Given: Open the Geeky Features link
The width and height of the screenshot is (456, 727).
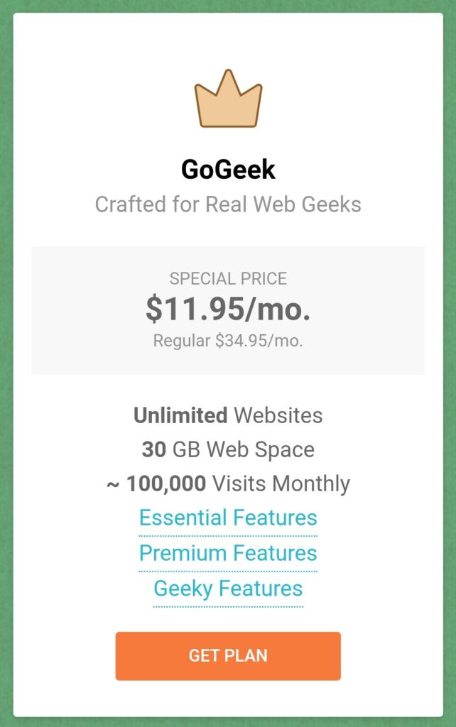Looking at the screenshot, I should point(228,589).
